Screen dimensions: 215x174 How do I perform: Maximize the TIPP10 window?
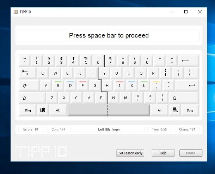[x=186, y=12]
